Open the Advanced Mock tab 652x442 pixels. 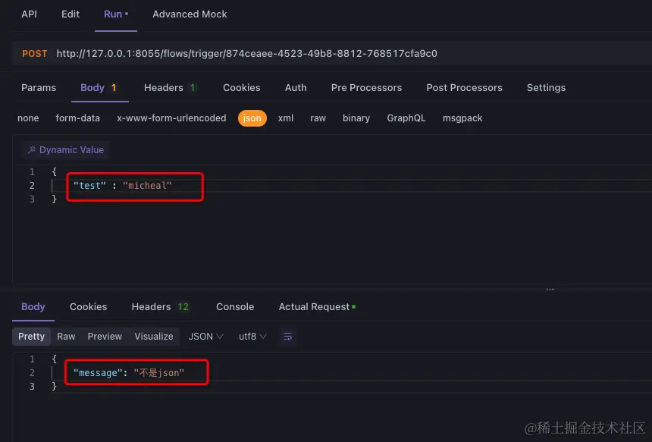tap(190, 14)
